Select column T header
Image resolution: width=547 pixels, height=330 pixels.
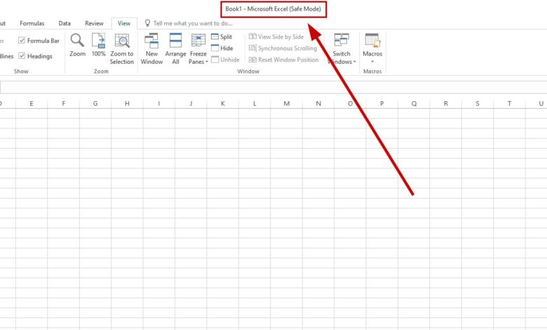[509, 103]
